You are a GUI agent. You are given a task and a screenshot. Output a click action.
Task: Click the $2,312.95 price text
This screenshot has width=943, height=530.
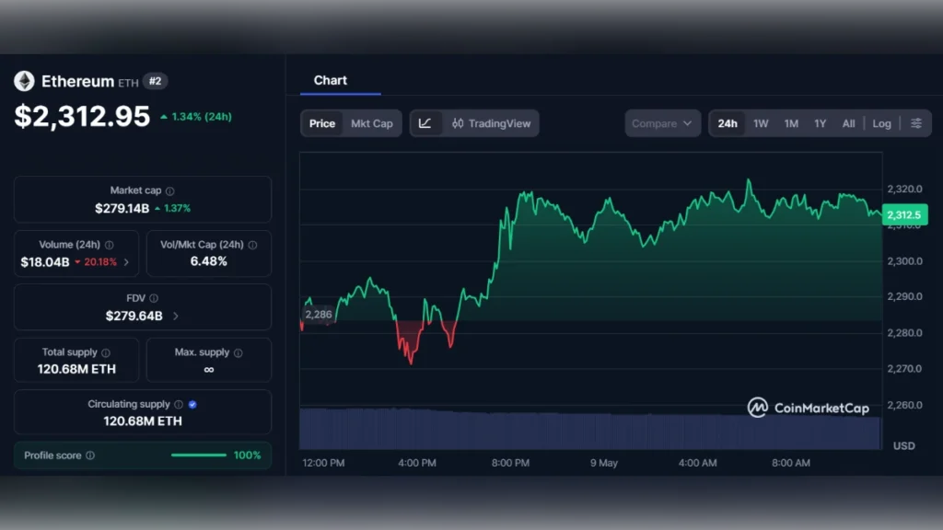tap(82, 116)
